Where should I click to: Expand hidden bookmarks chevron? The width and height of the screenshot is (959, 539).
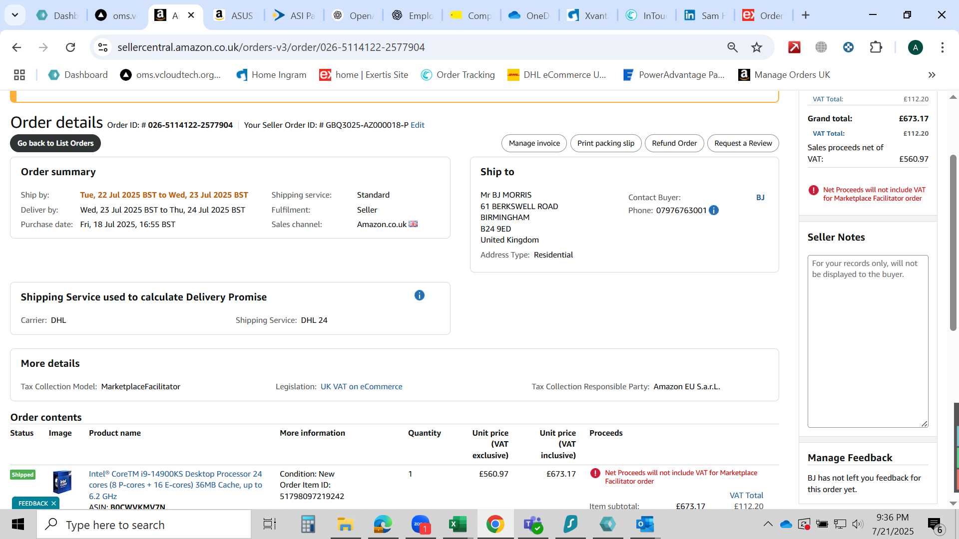(x=932, y=75)
